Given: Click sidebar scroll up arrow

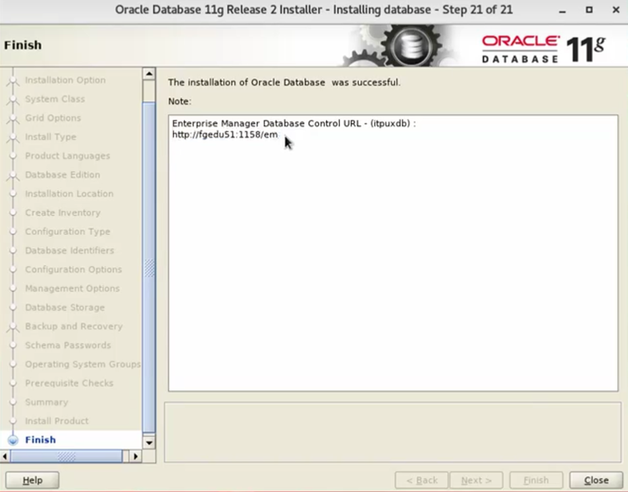Looking at the screenshot, I should click(149, 74).
